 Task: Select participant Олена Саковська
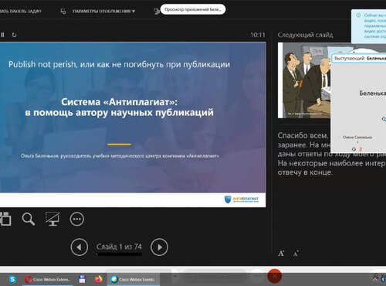pos(357,138)
